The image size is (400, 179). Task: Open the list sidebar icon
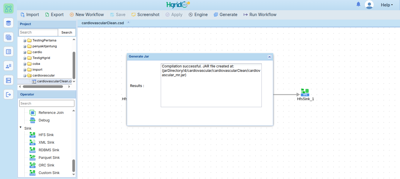click(8, 51)
